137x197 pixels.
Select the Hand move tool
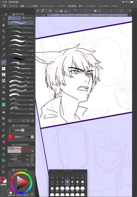pos(3,25)
